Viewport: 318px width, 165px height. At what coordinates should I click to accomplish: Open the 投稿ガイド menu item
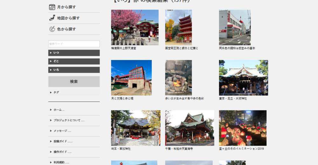pyautogui.click(x=63, y=142)
